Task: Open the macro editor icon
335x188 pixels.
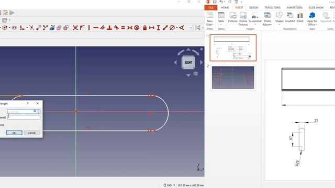Action: [x=5, y=13]
